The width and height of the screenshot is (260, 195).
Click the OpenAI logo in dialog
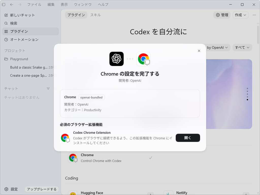click(117, 59)
